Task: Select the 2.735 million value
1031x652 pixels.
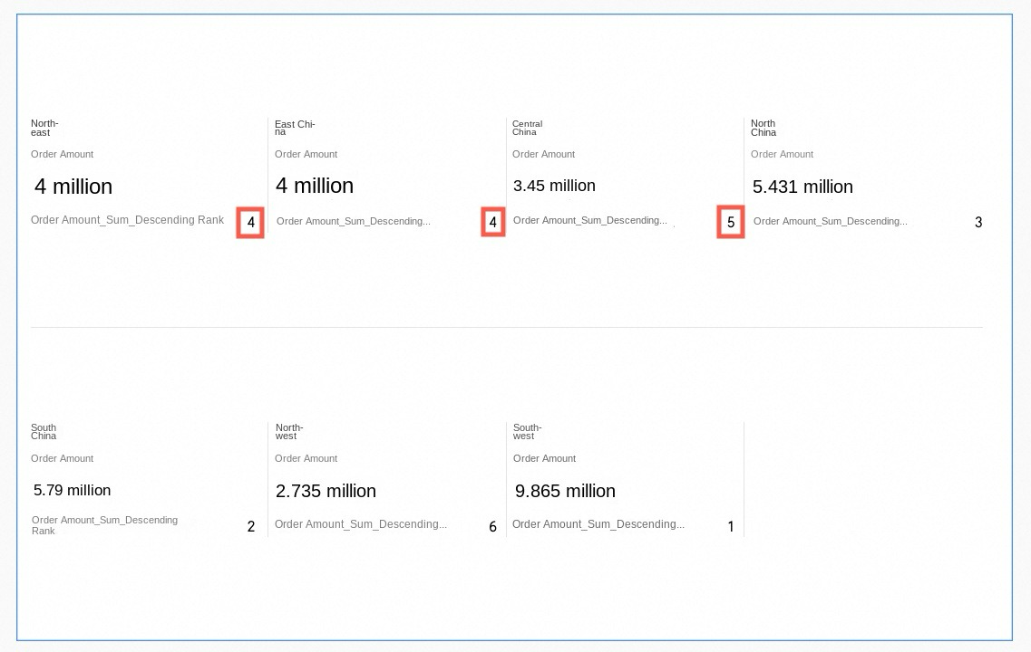Action: coord(326,491)
